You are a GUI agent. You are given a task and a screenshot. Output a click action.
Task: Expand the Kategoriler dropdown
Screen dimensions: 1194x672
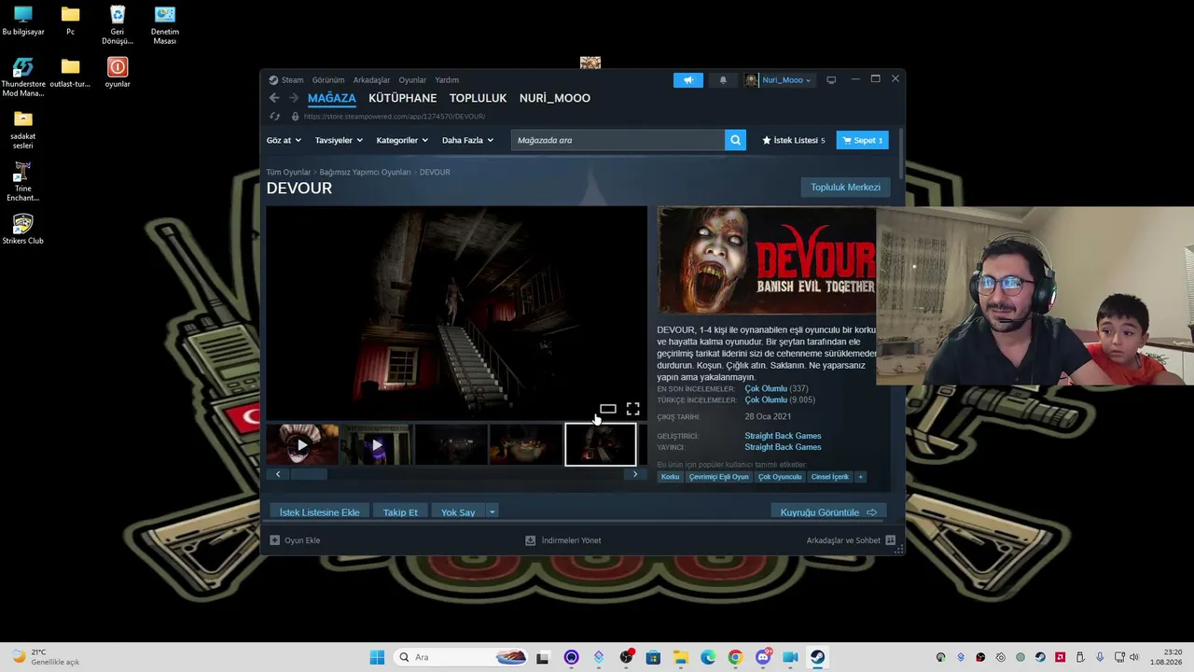point(402,140)
